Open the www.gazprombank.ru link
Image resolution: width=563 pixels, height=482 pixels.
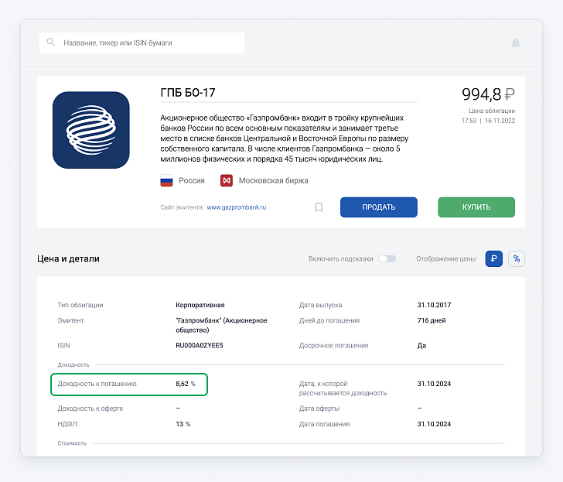(x=237, y=207)
